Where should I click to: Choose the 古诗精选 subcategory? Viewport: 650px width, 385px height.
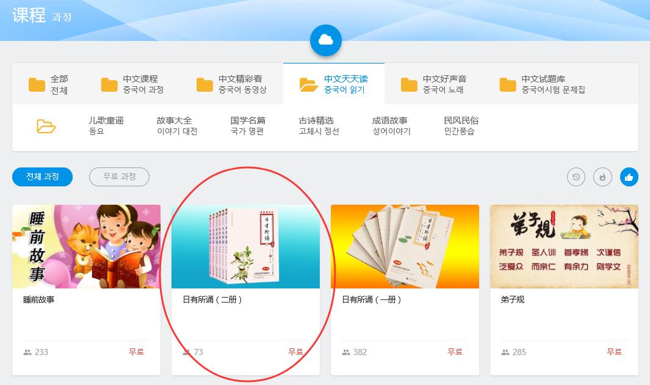[319, 126]
